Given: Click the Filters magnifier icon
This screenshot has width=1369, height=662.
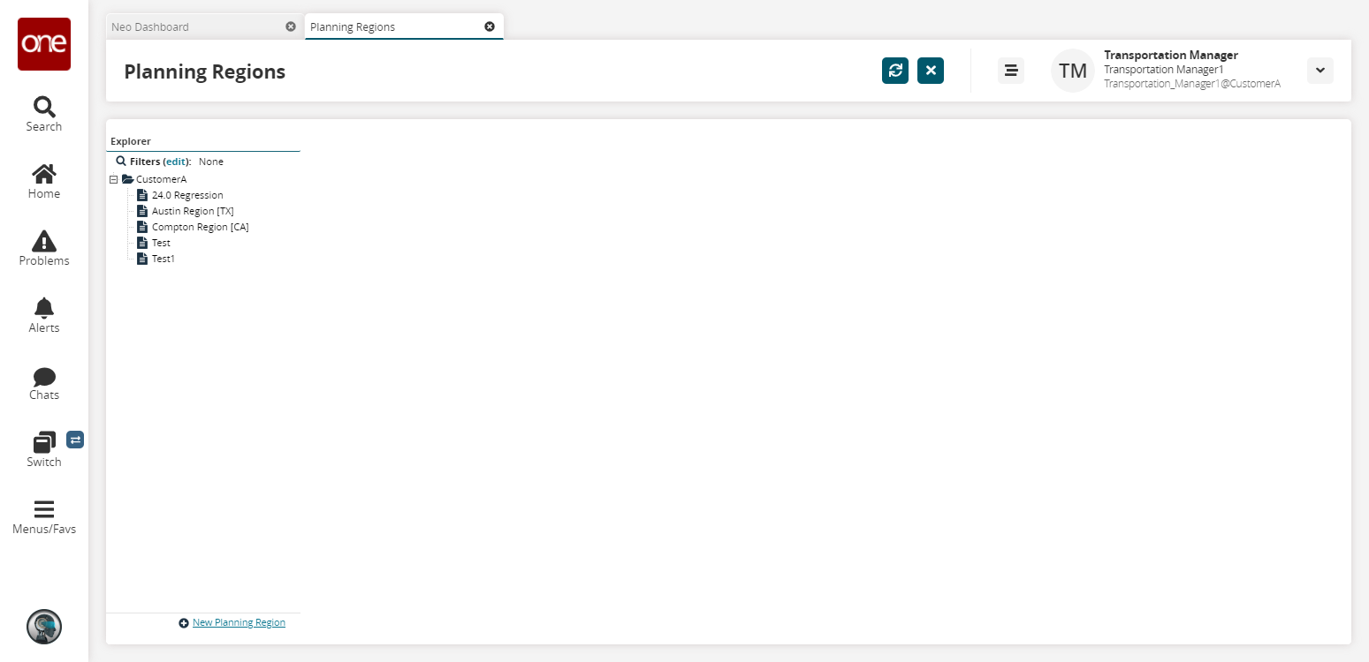Looking at the screenshot, I should 121,162.
